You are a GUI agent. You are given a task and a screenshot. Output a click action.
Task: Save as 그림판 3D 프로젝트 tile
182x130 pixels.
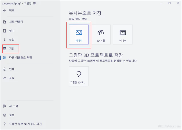pyautogui.click(x=79, y=76)
